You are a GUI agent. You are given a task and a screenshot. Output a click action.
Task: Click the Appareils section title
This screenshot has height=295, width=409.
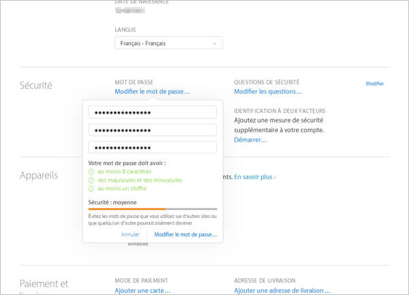tap(39, 175)
